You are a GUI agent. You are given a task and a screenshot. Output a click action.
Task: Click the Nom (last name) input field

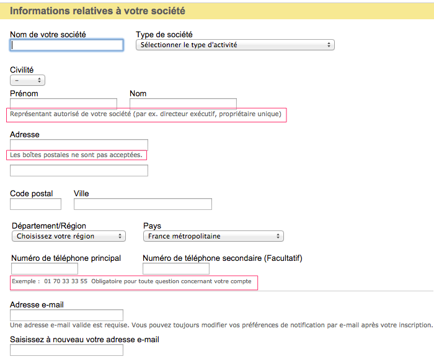point(183,103)
